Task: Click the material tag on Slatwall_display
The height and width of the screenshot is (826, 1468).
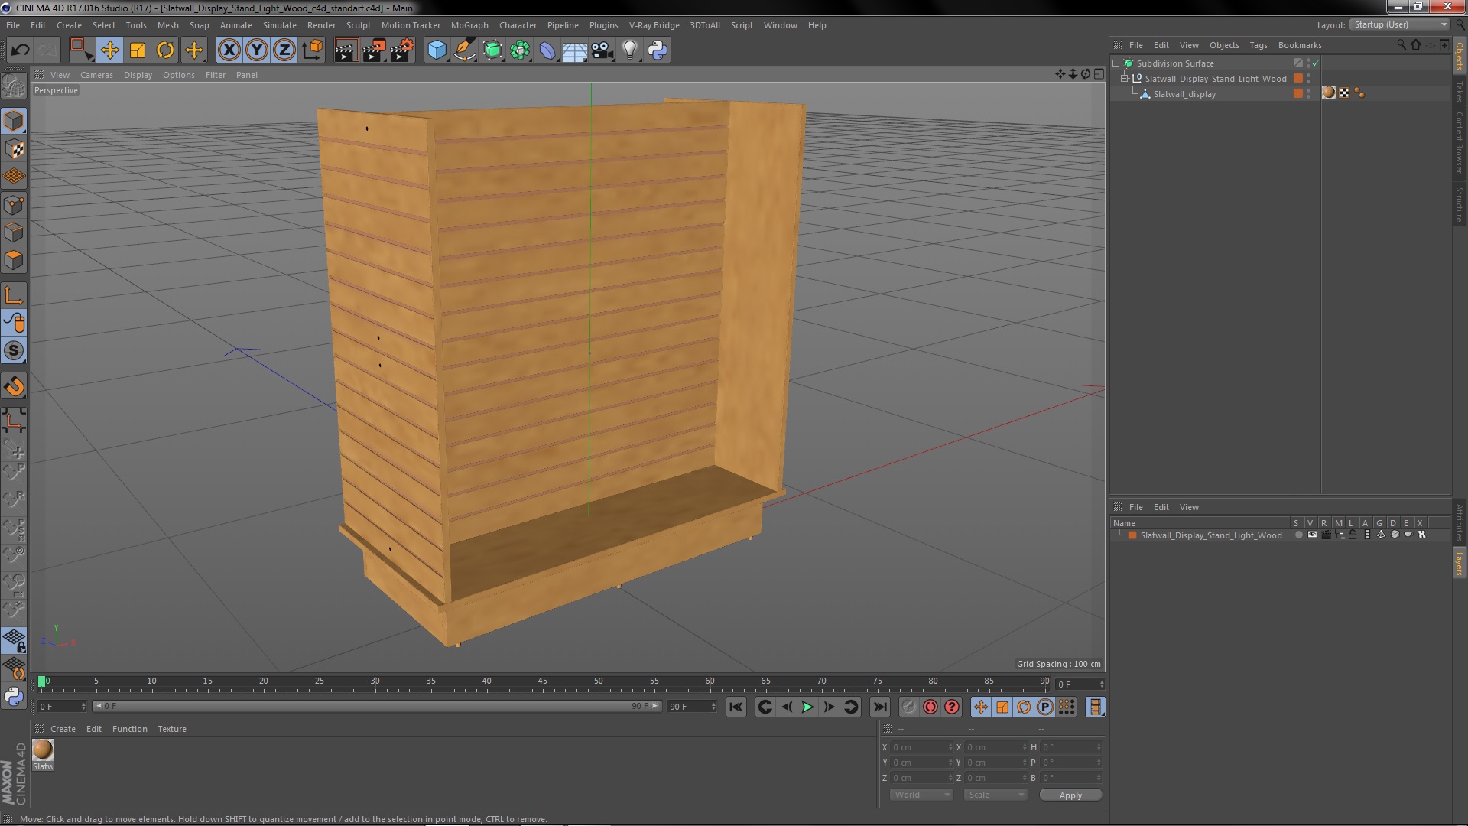Action: coord(1329,93)
